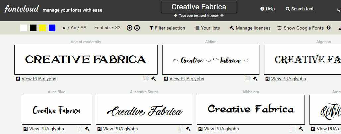Click the gavel icon under Alkhalam font
The width and height of the screenshot is (341, 134).
(x=301, y=129)
